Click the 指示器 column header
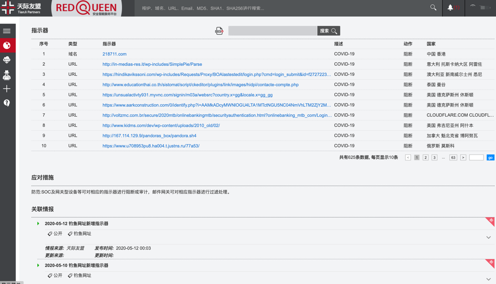Screen dimensions: 496x284 coord(109,44)
